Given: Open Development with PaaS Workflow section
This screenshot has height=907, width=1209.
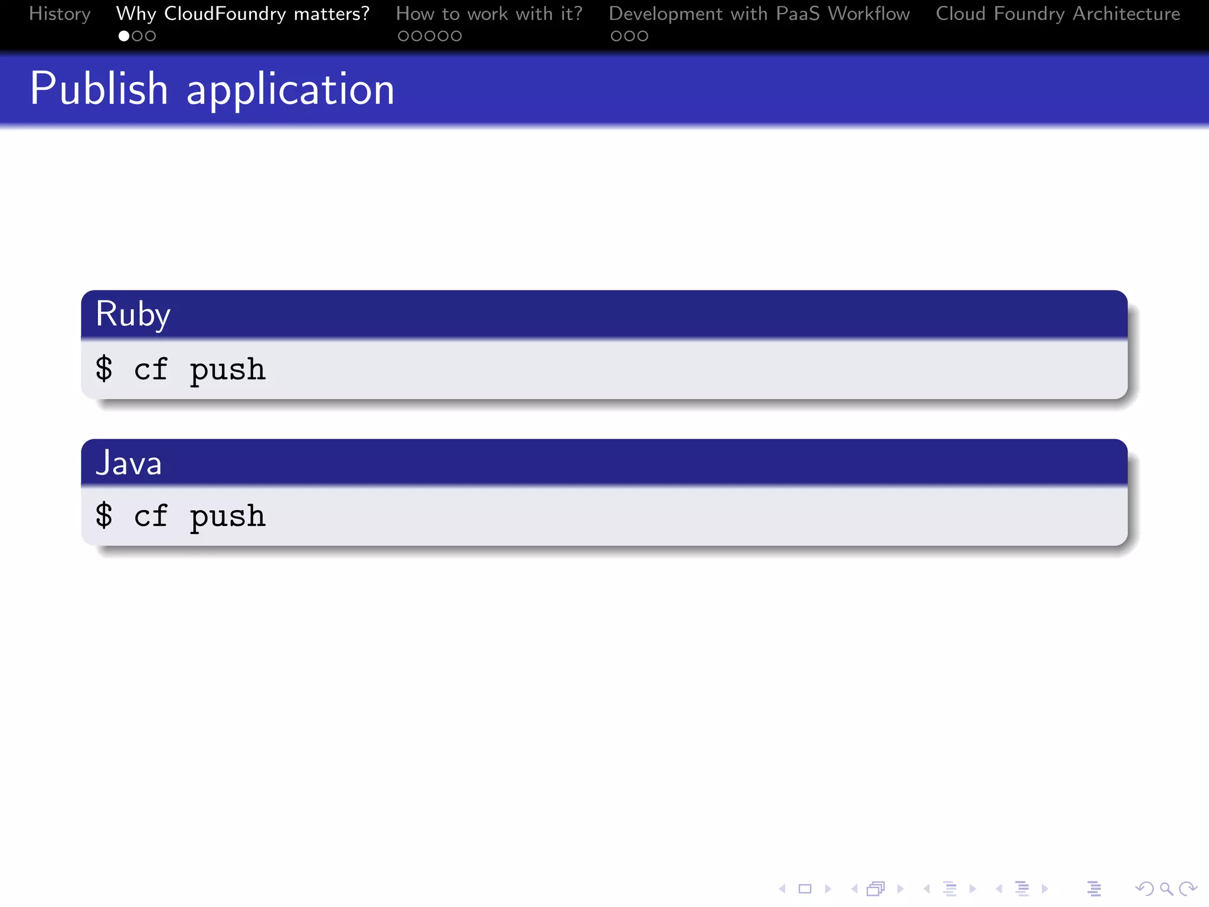Looking at the screenshot, I should point(759,14).
